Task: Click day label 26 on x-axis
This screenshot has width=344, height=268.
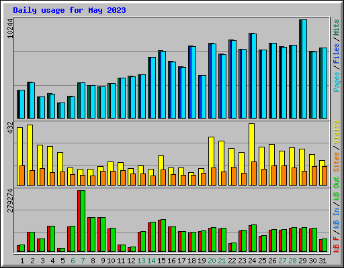Action: click(272, 261)
